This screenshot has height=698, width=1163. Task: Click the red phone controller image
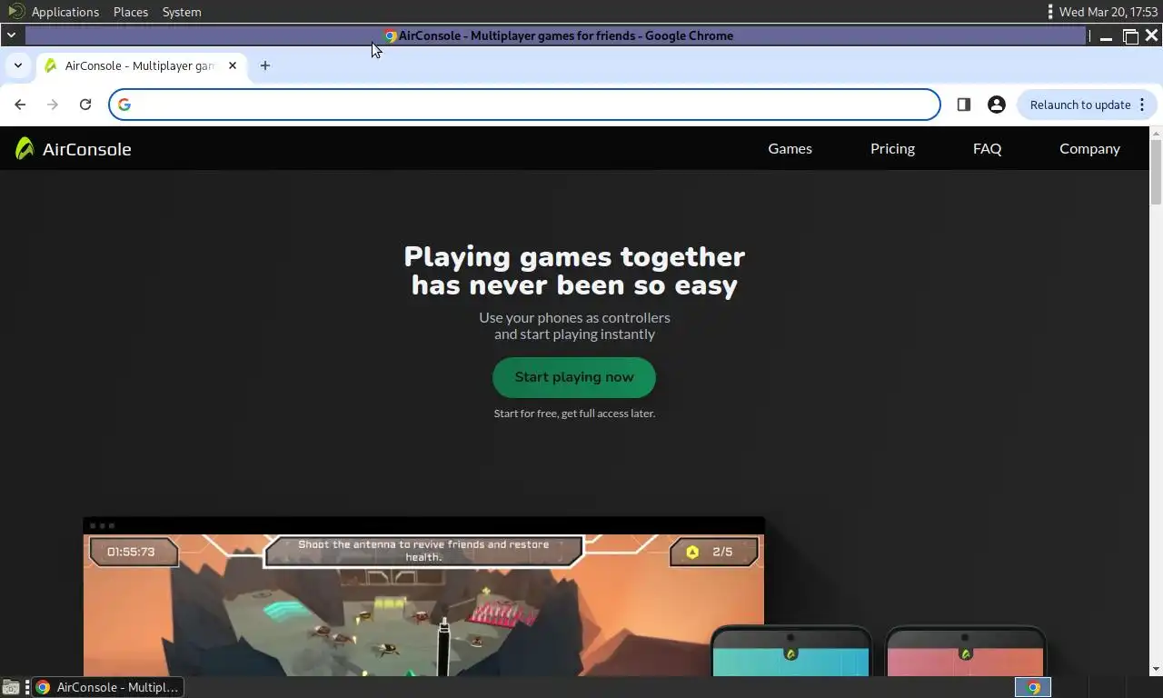[965, 651]
